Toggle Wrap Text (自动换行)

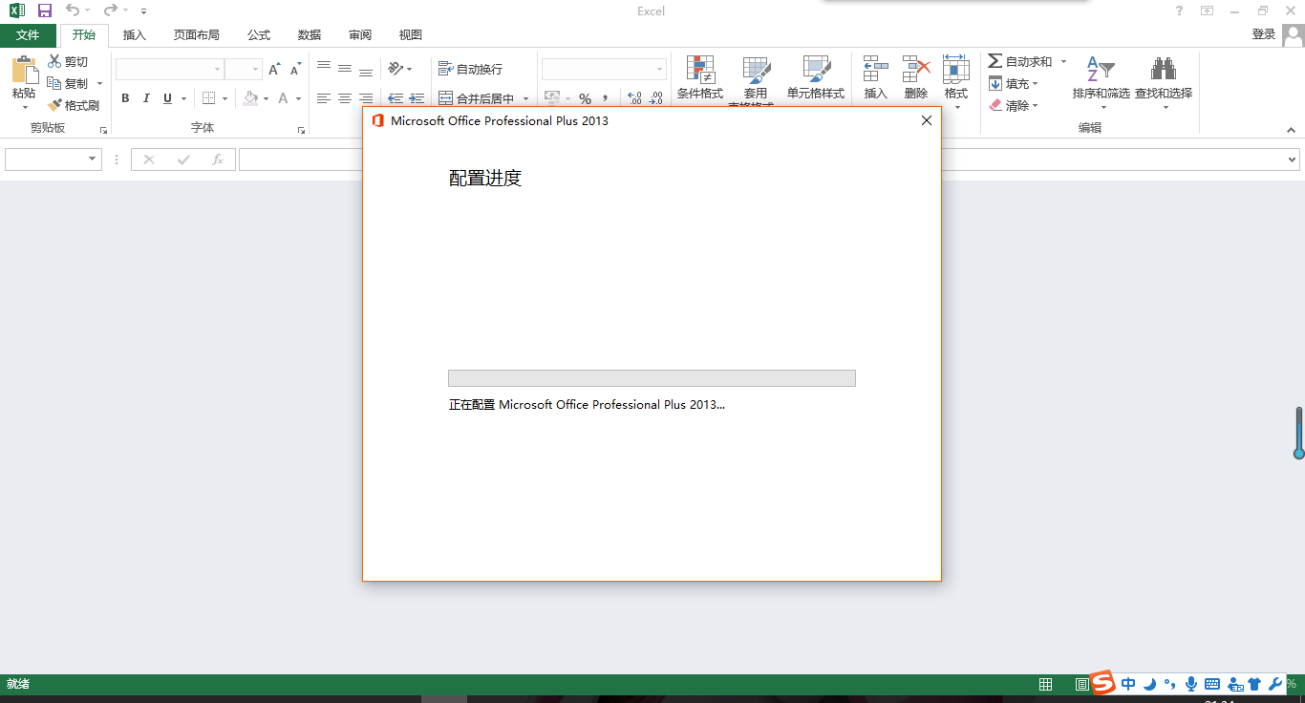tap(470, 69)
